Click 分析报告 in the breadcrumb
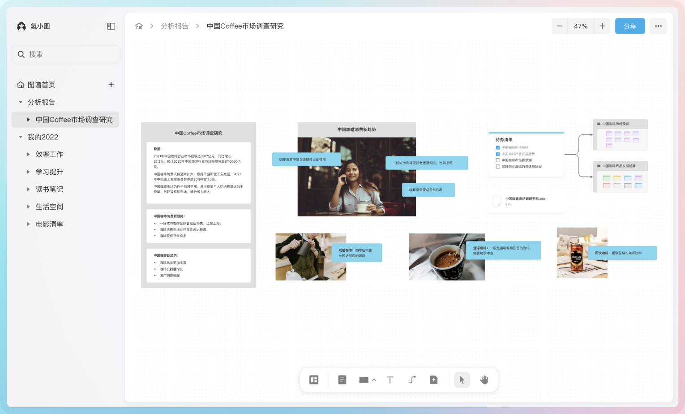This screenshot has height=414, width=685. click(175, 26)
